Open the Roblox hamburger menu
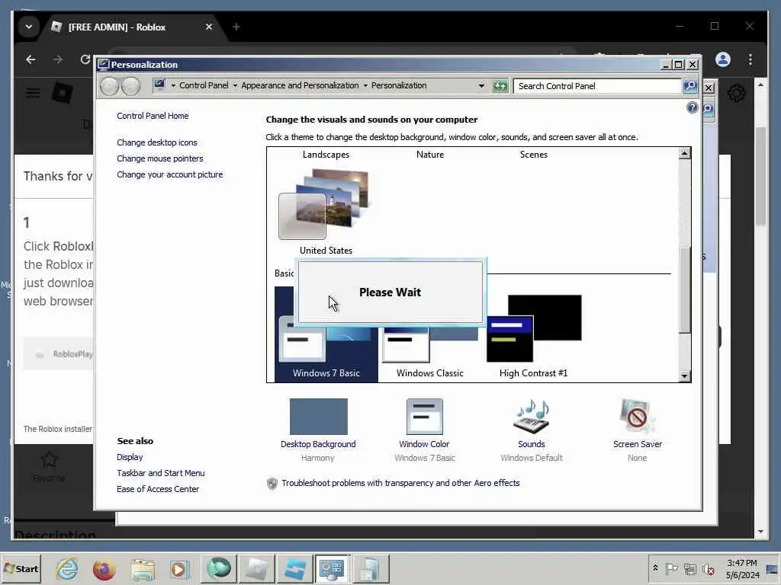781x585 pixels. point(33,93)
